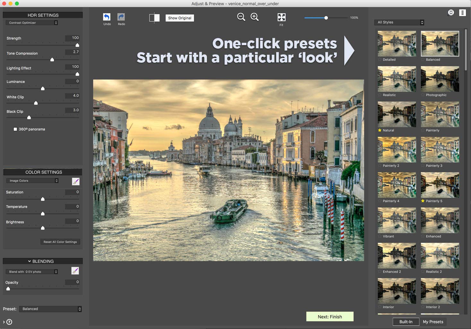
Task: Zoom in using the plus magnifier
Action: tap(255, 17)
